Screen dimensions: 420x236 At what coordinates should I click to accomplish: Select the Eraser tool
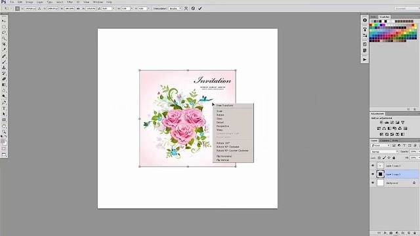point(4,79)
